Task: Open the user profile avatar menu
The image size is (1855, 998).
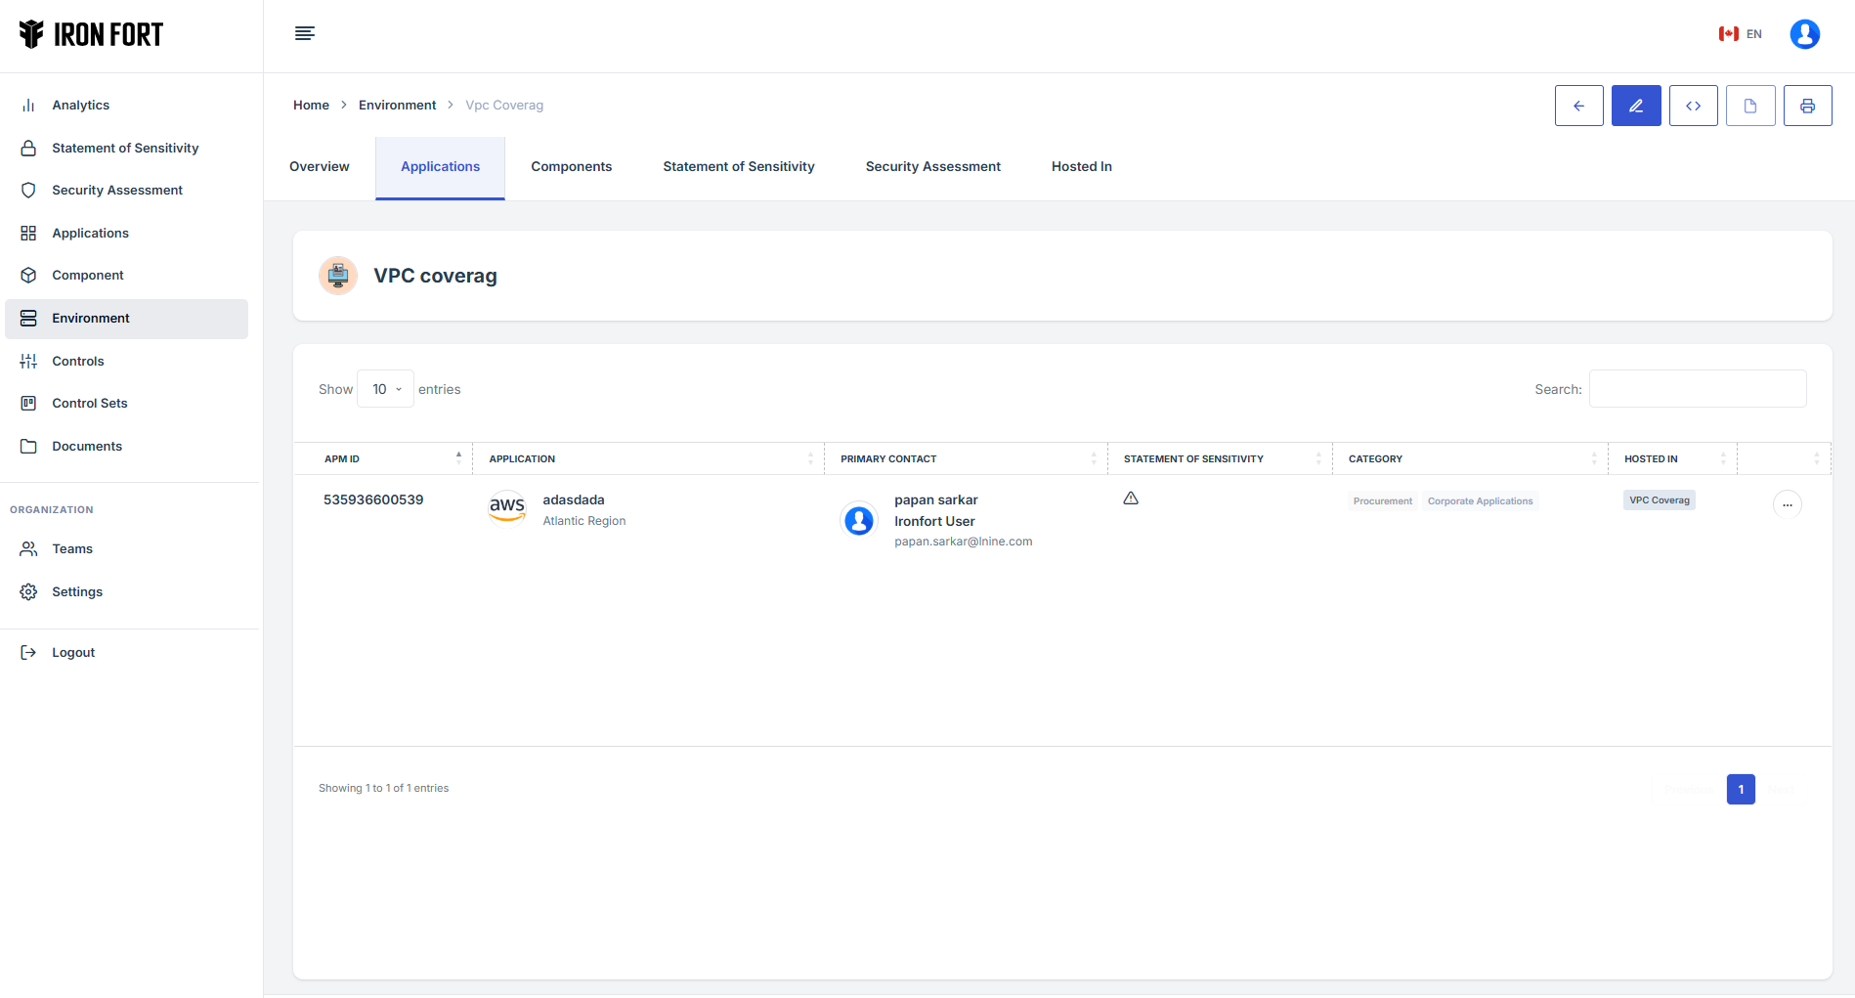Action: 1804,34
